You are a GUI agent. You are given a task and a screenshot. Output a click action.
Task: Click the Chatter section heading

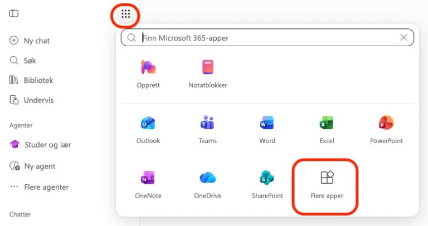(20, 214)
